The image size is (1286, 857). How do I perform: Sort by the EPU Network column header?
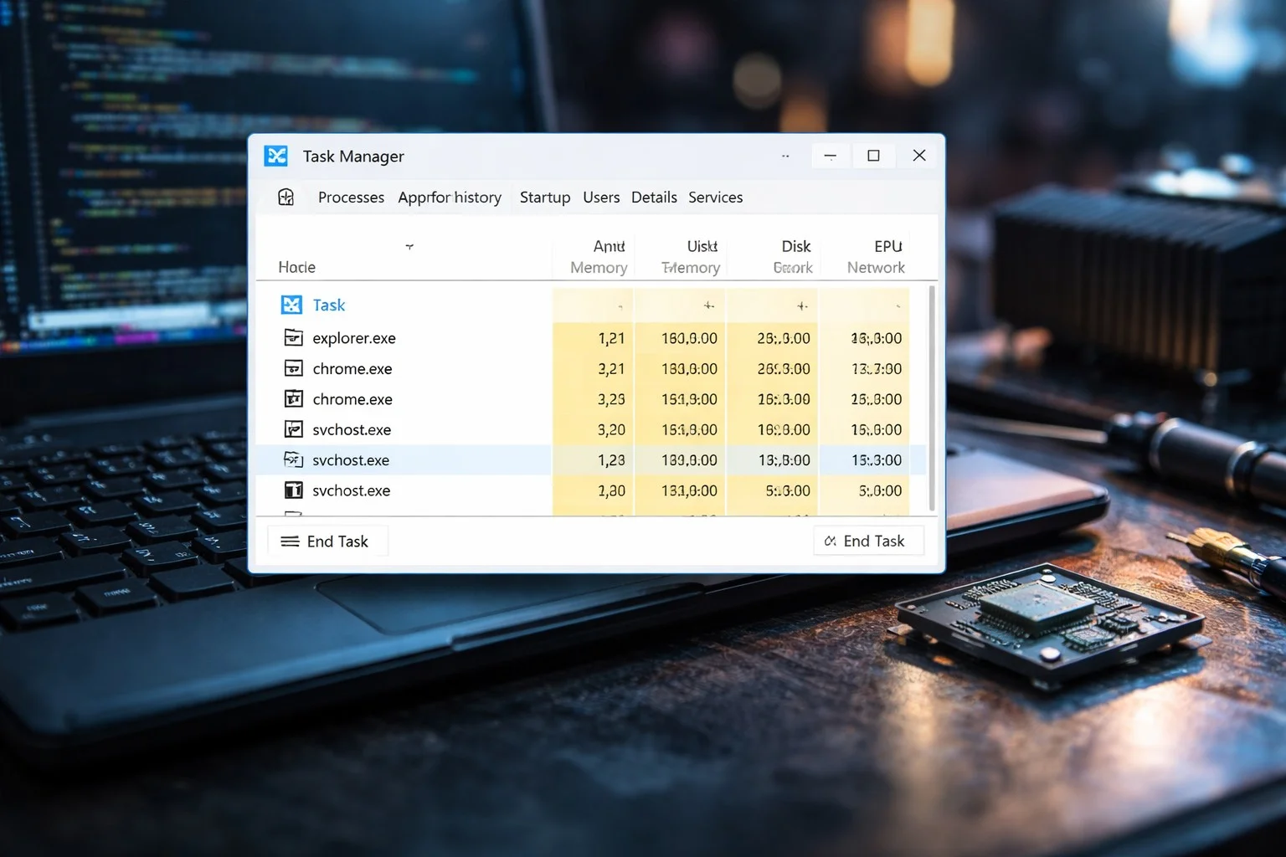click(876, 257)
